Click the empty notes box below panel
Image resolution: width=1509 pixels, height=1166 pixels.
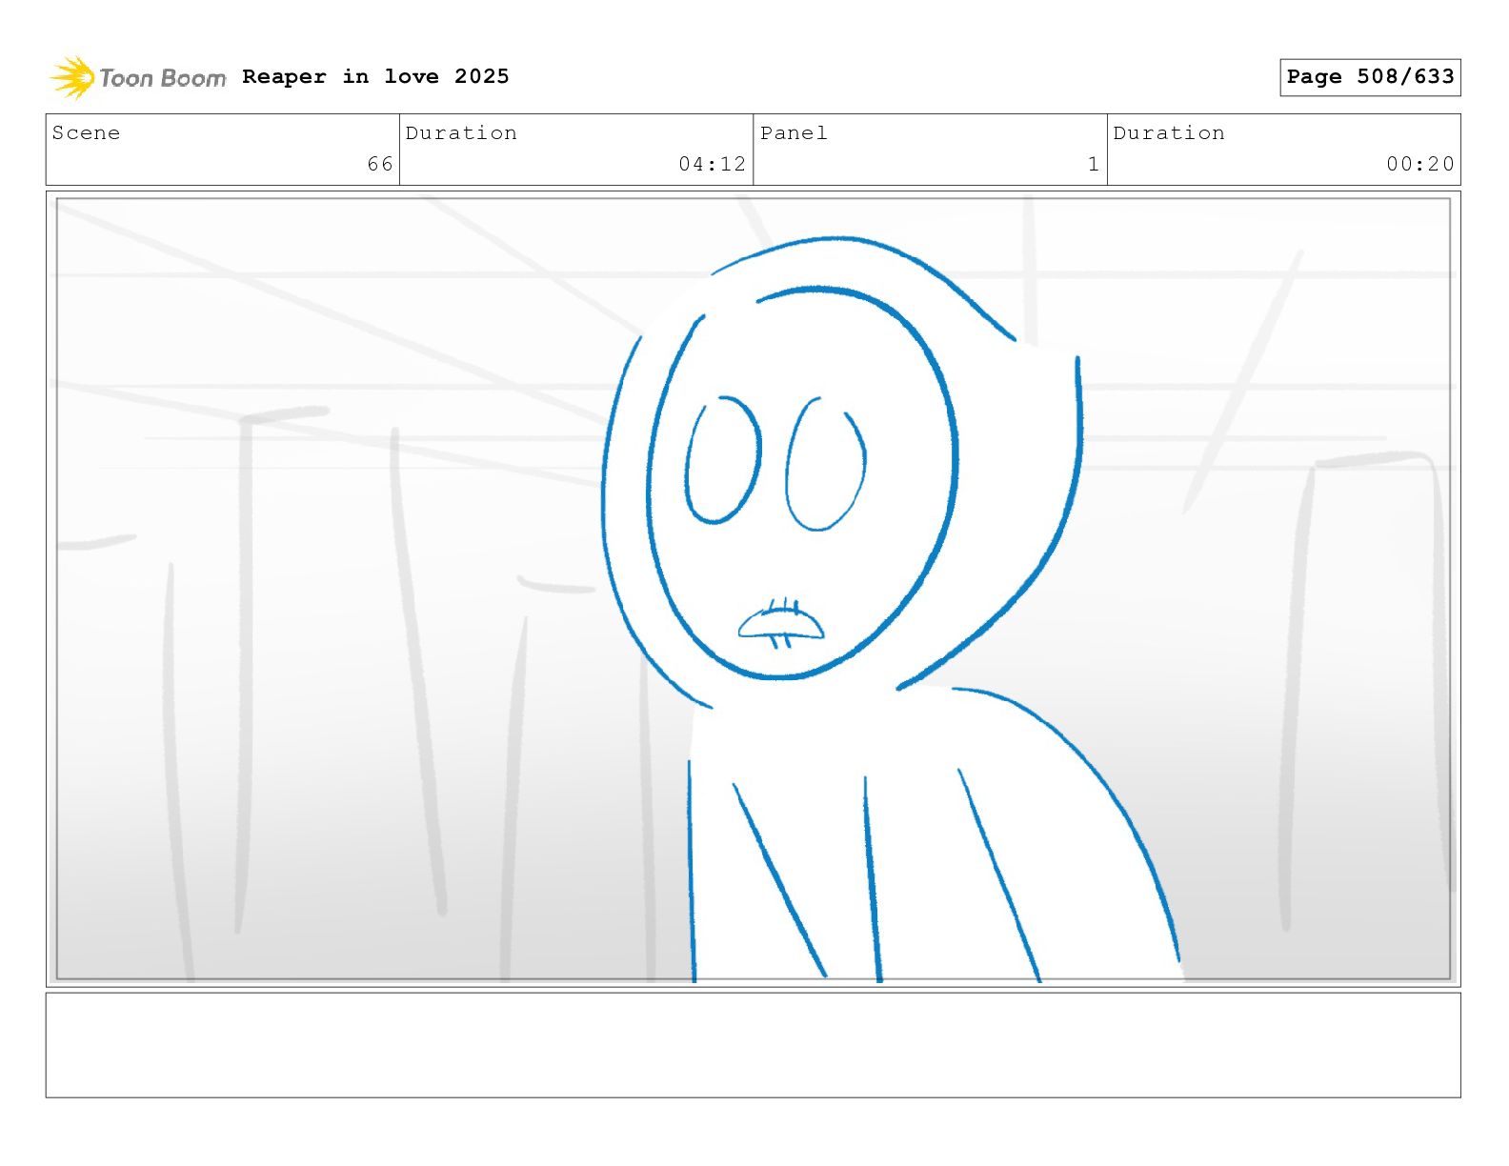[753, 1045]
